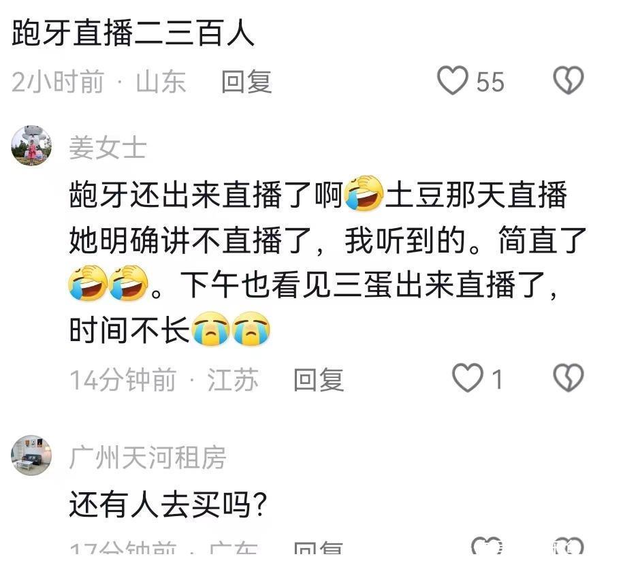Tap broken heart on 姜女士's comment
The image size is (623, 561).
tap(568, 378)
